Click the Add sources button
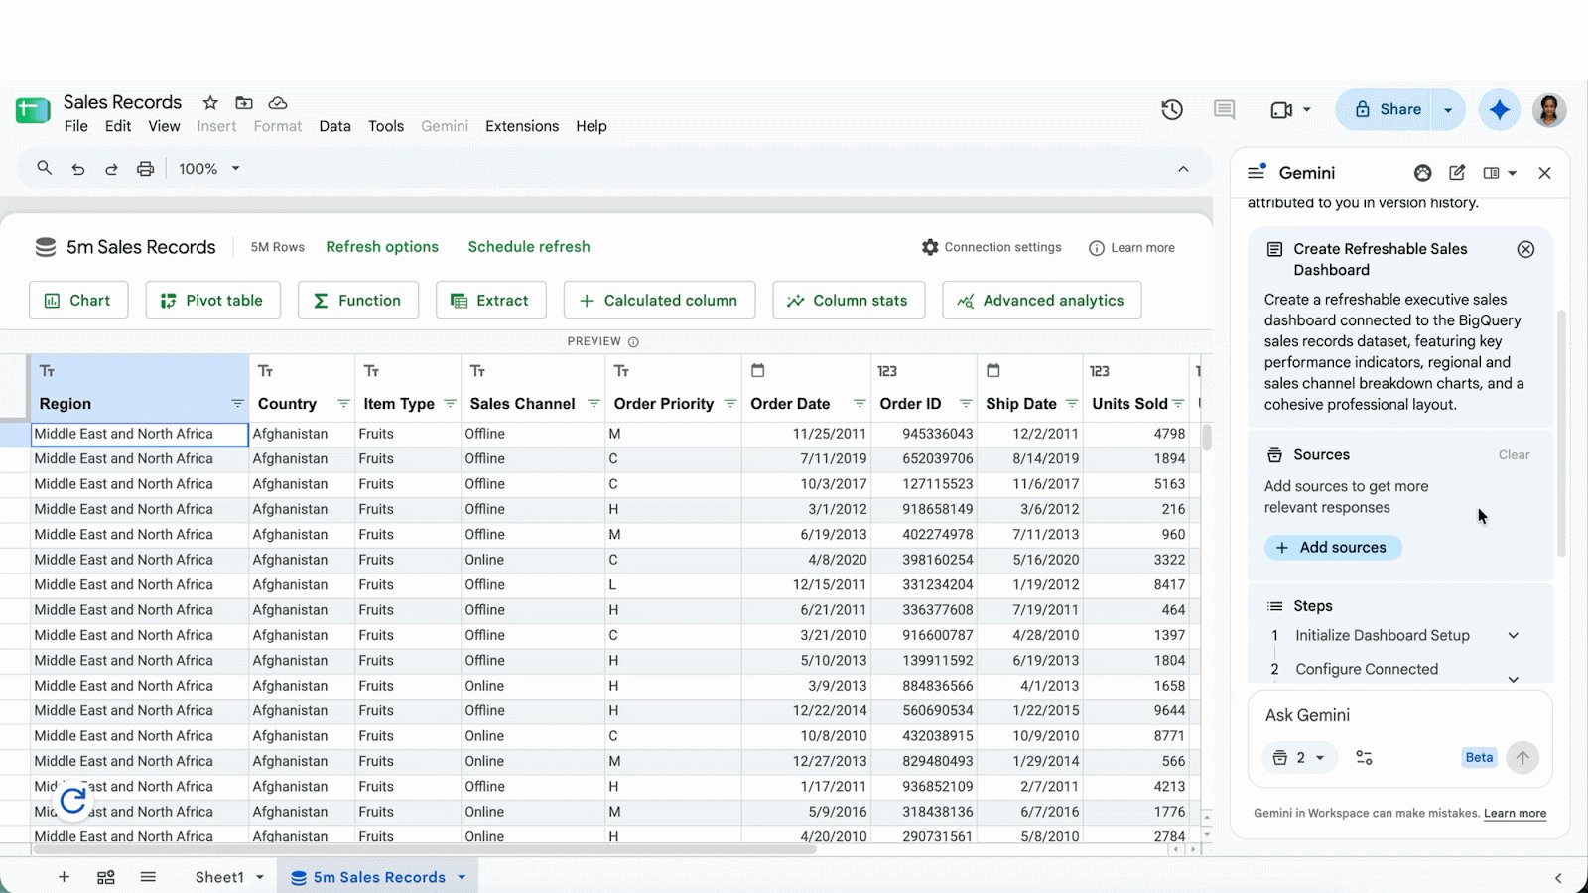The width and height of the screenshot is (1588, 893). pos(1333,547)
